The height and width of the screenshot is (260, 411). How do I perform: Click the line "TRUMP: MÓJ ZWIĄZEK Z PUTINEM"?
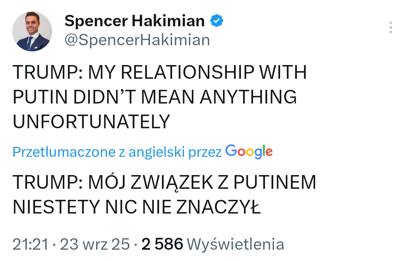(x=164, y=183)
